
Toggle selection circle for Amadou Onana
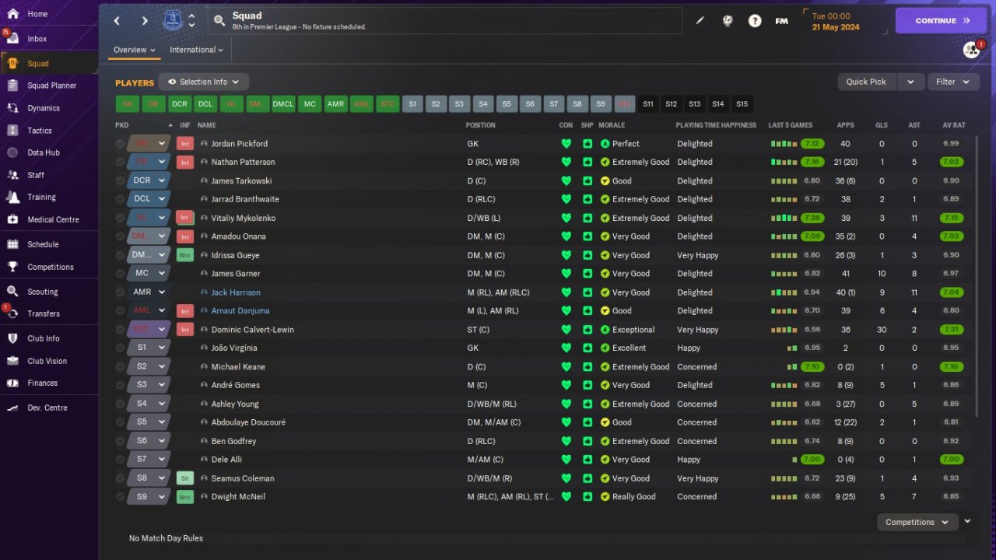(x=120, y=236)
